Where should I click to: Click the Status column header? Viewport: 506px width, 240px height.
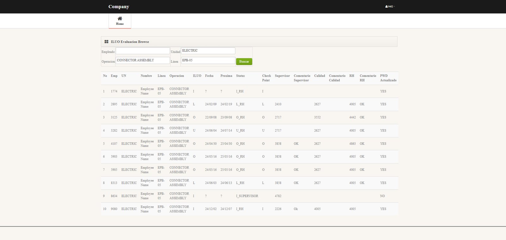point(240,76)
